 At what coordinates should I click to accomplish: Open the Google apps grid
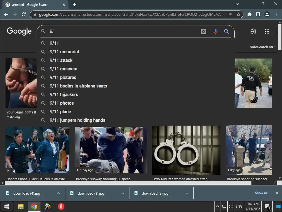pyautogui.click(x=267, y=31)
